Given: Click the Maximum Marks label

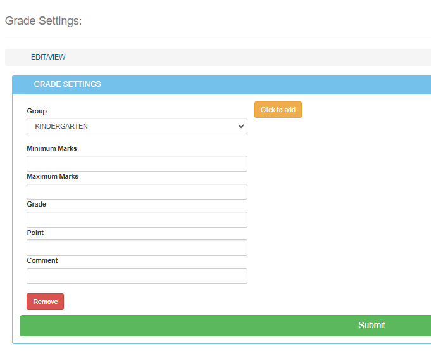Looking at the screenshot, I should click(x=53, y=176).
